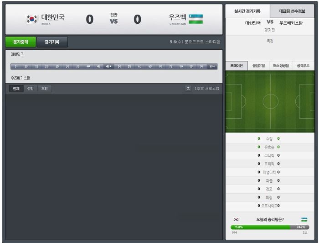Filter commentary by 전체

[x=16, y=89]
